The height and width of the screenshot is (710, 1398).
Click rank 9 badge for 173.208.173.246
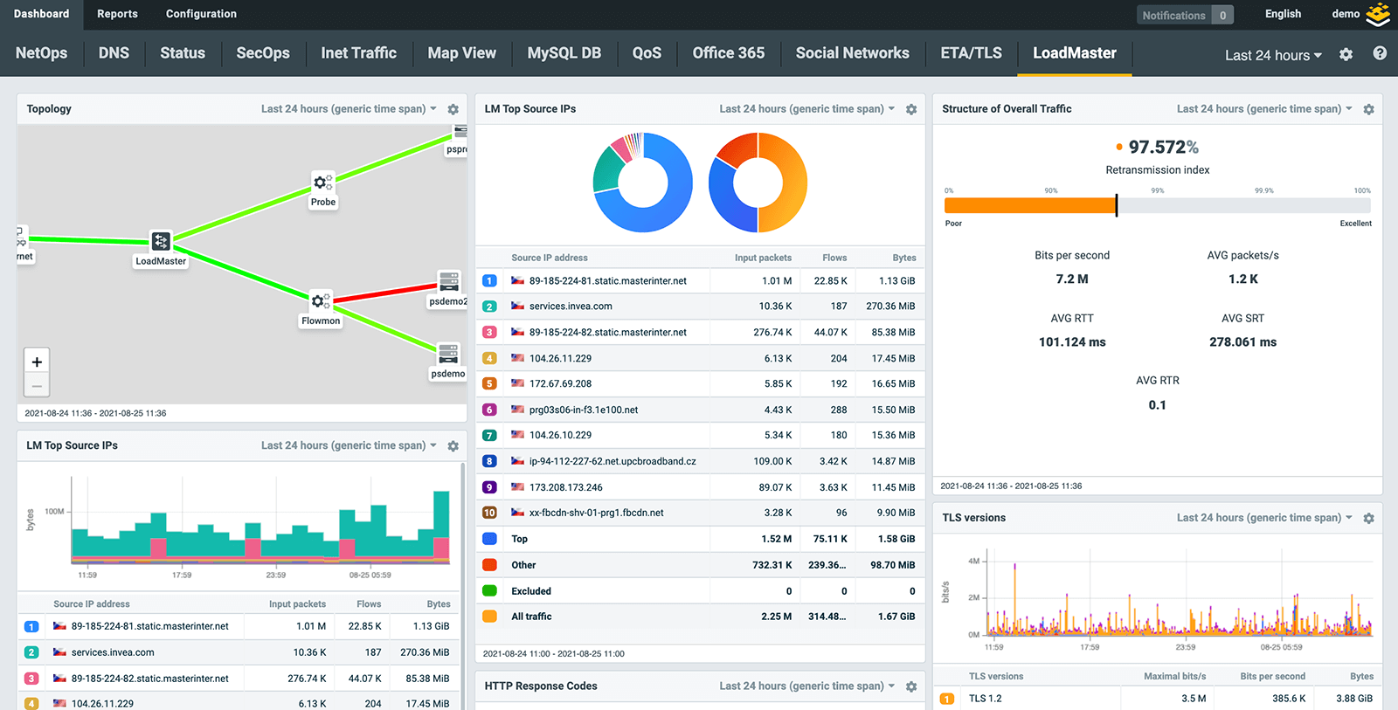(x=489, y=487)
